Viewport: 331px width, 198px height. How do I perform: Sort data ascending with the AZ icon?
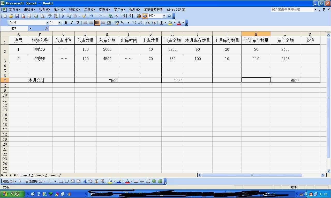click(x=125, y=16)
